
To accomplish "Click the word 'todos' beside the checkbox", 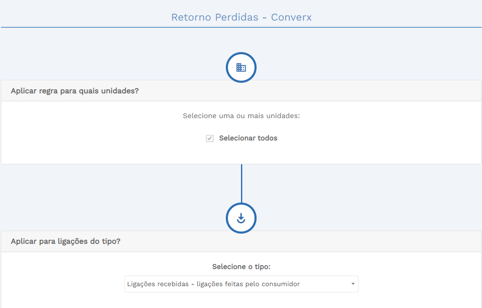I will (x=267, y=138).
